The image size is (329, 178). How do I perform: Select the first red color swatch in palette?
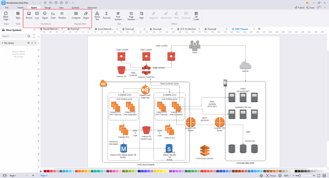45,171
